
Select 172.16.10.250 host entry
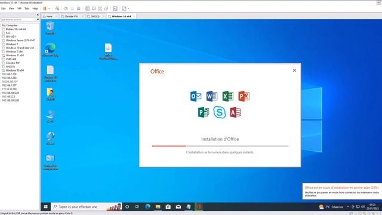[10, 89]
